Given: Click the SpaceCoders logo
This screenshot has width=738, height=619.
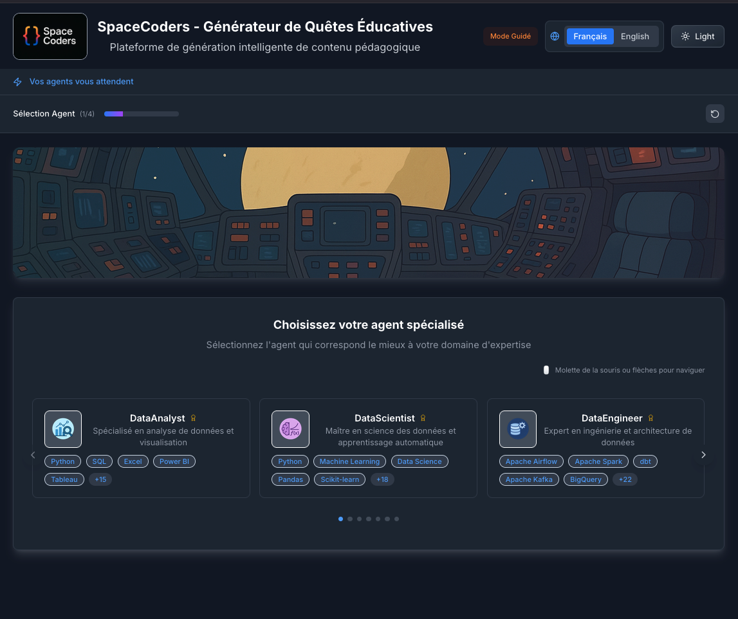Looking at the screenshot, I should tap(50, 36).
